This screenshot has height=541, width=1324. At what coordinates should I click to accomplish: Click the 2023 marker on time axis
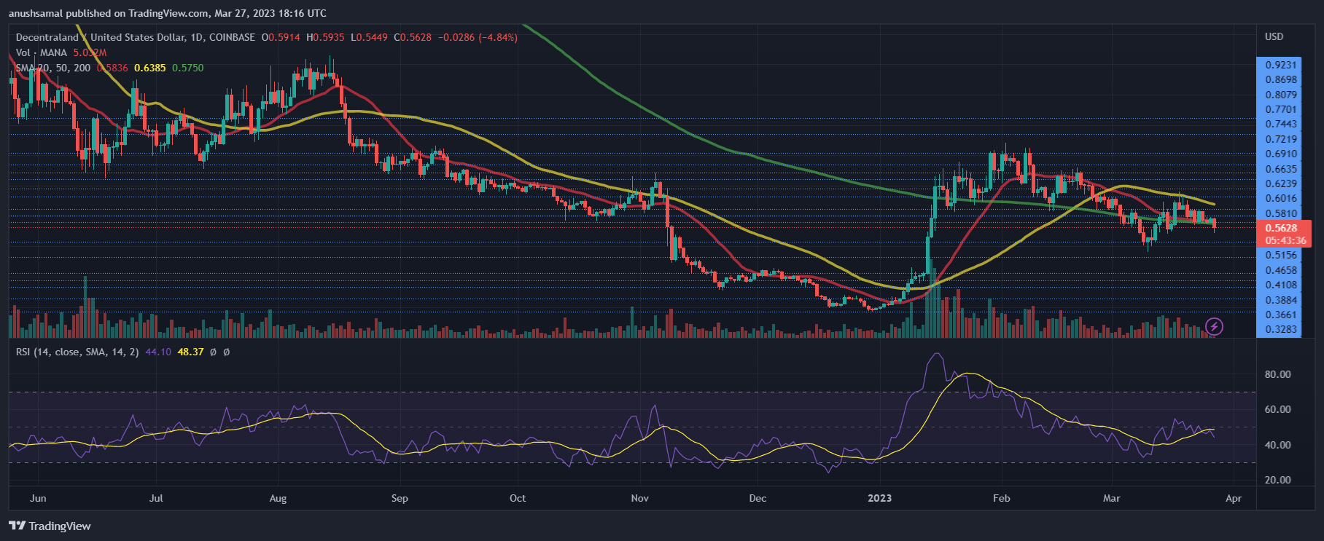point(879,498)
